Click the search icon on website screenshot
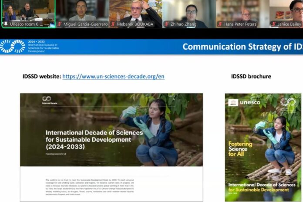Image resolution: width=303 pixels, height=202 pixels. [x=174, y=99]
